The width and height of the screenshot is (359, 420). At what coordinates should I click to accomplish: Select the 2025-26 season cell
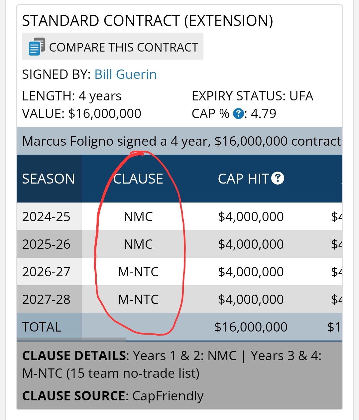49,244
